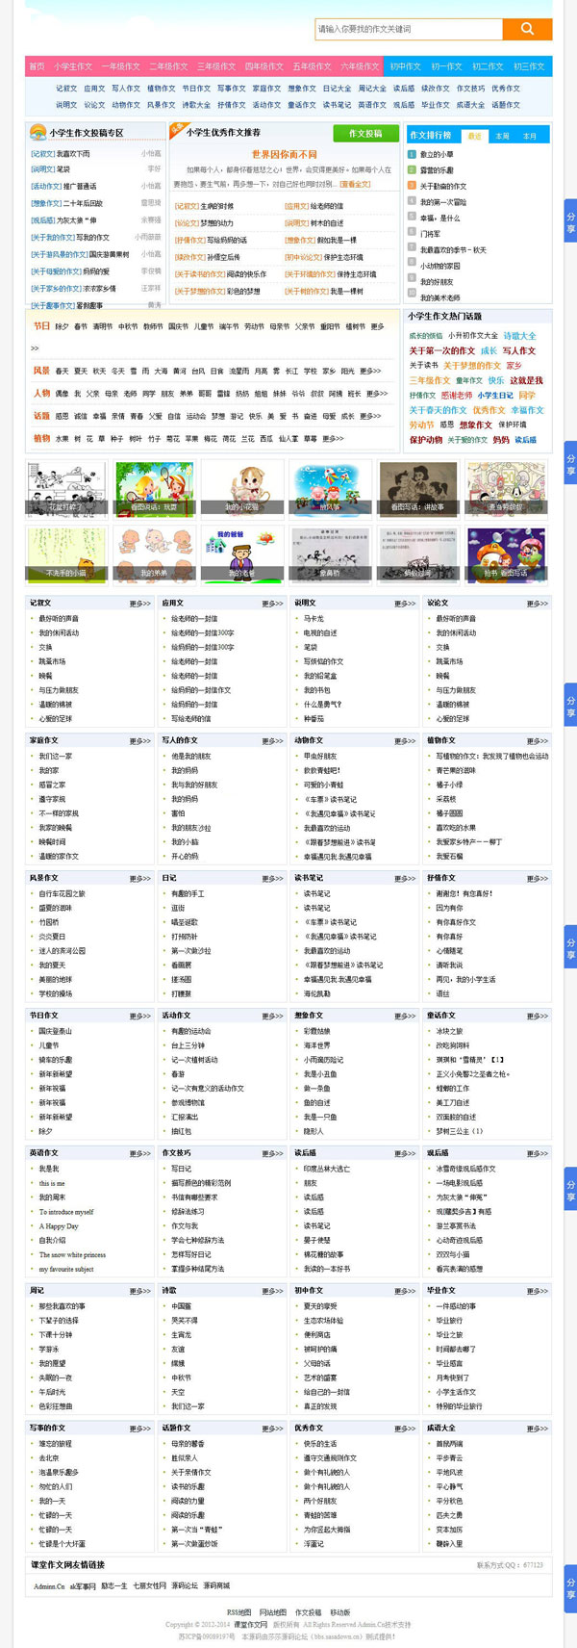Image resolution: width=577 pixels, height=1648 pixels.
Task: Open the RSS地图 footer link
Action: click(239, 1612)
